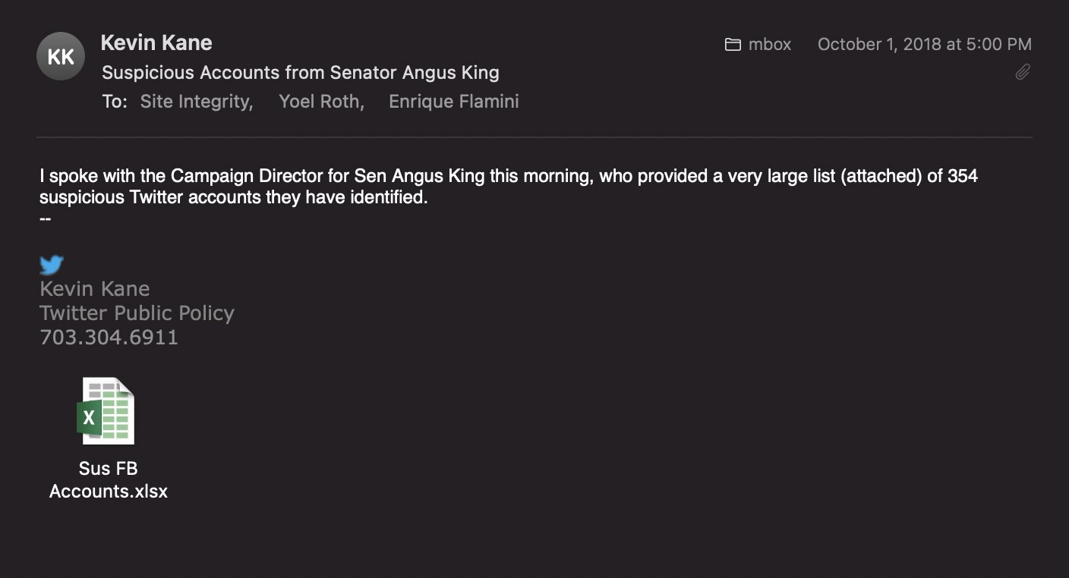Screen dimensions: 1069x578
Task: Click the Twitter bird logo in signature
Action: pos(52,265)
